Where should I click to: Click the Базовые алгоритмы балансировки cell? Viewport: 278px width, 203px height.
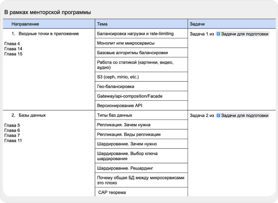click(x=141, y=53)
